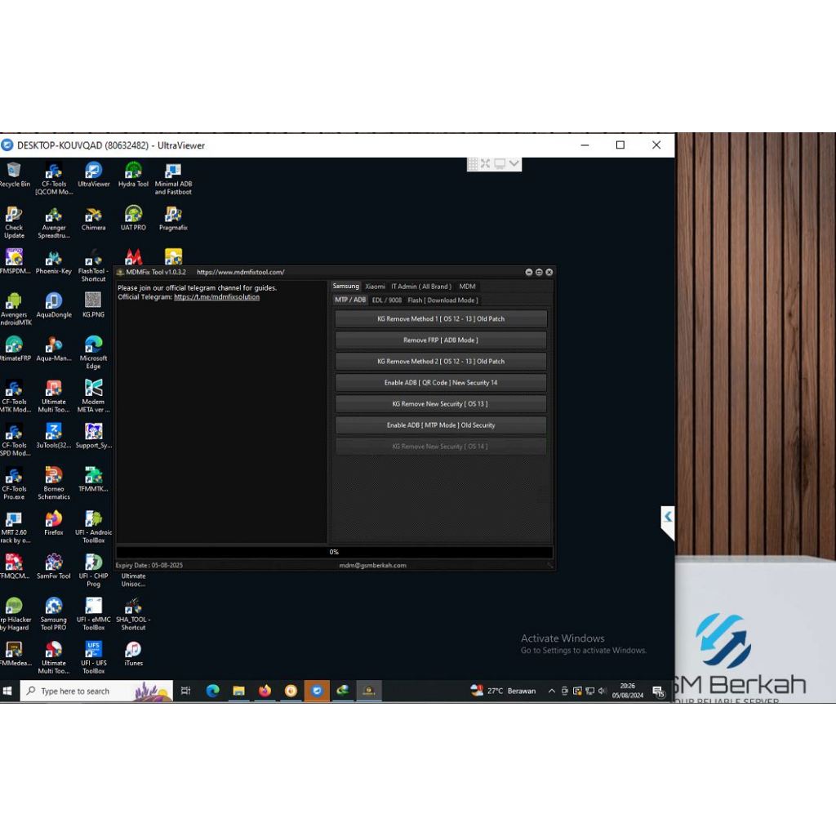Click the mdmfixtool.com URL in the title bar
836x836 pixels.
241,272
